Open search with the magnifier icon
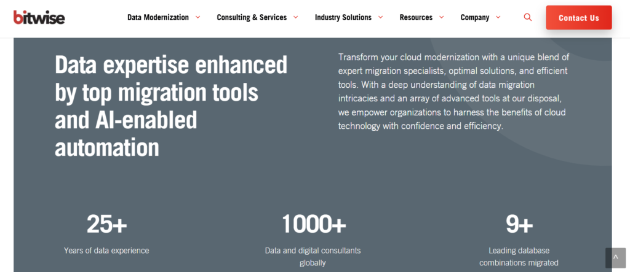The width and height of the screenshot is (630, 272). click(x=527, y=17)
